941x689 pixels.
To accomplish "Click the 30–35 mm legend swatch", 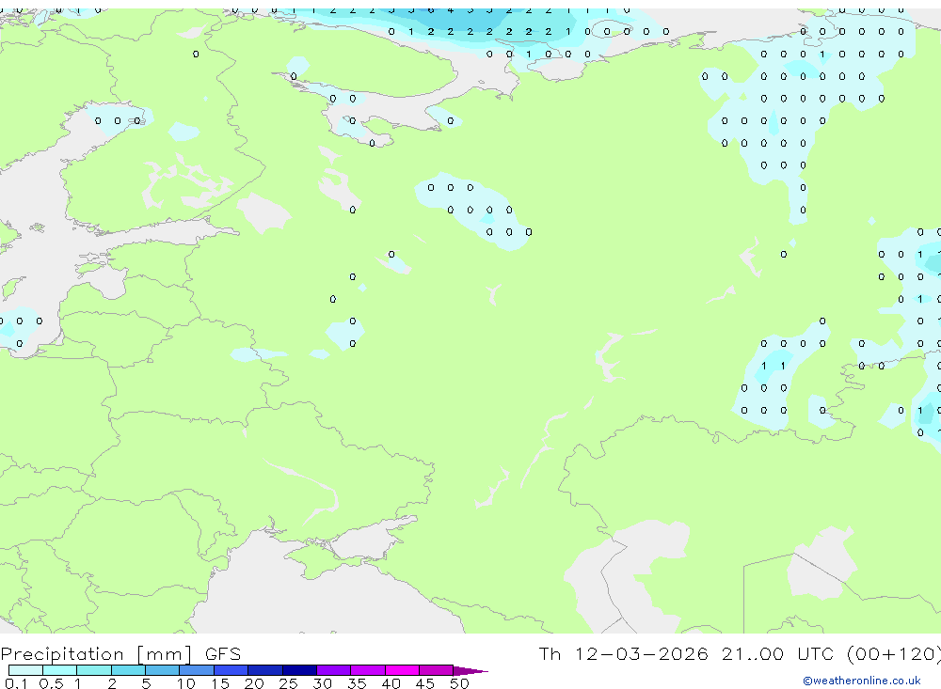I will coord(334,670).
